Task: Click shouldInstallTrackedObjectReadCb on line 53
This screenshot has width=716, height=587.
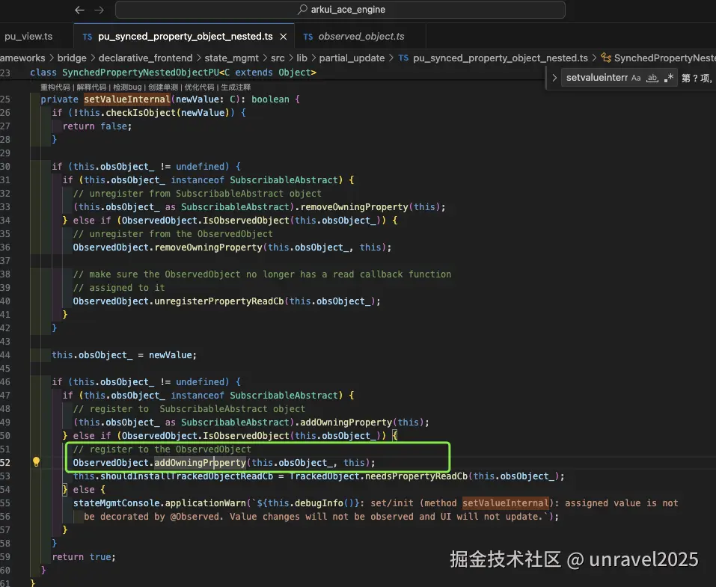Action: 186,476
